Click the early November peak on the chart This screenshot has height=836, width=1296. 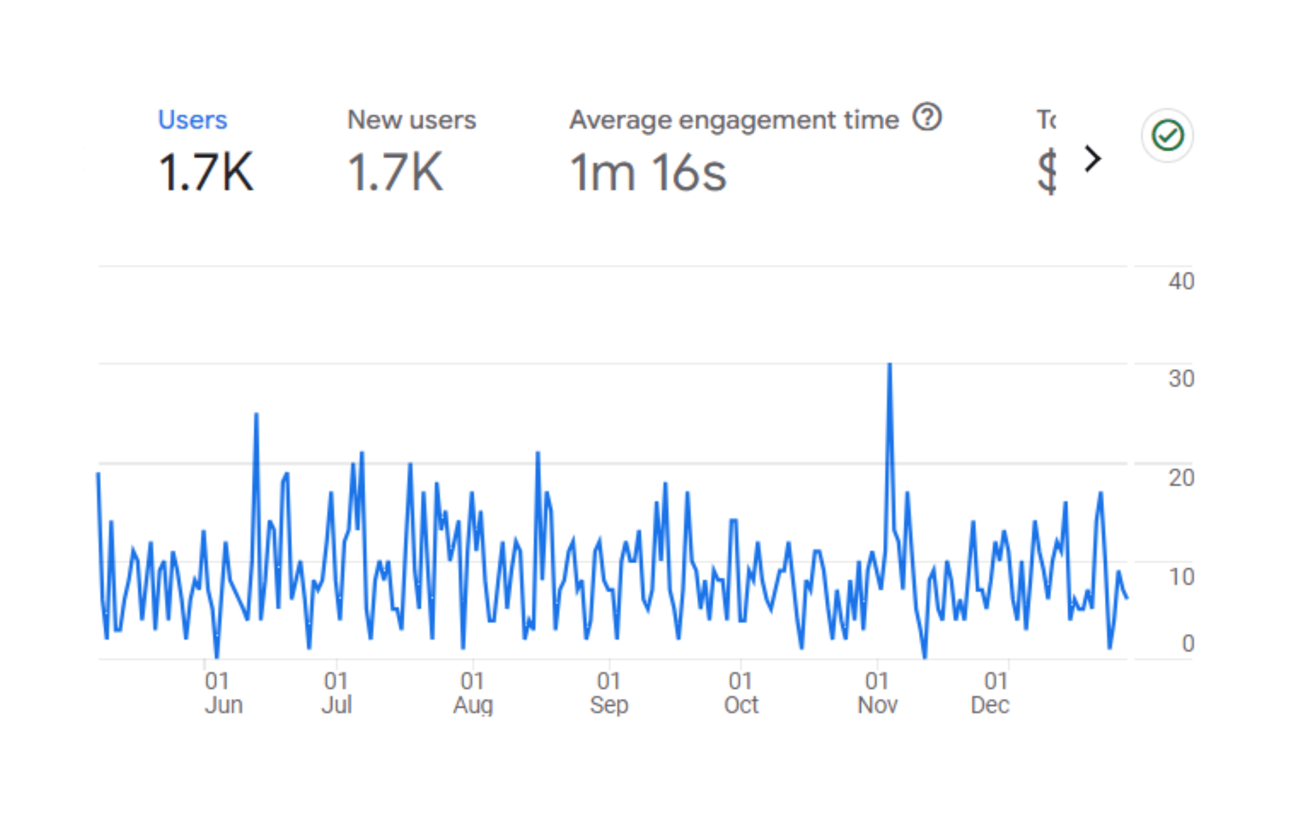click(889, 365)
